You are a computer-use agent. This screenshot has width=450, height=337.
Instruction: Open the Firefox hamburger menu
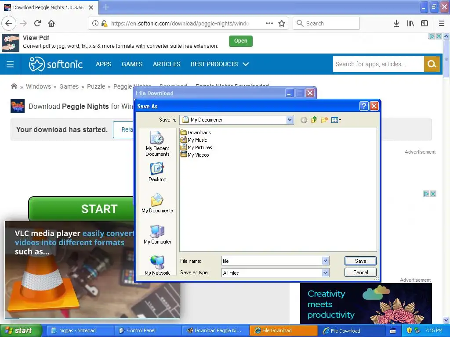pyautogui.click(x=442, y=24)
